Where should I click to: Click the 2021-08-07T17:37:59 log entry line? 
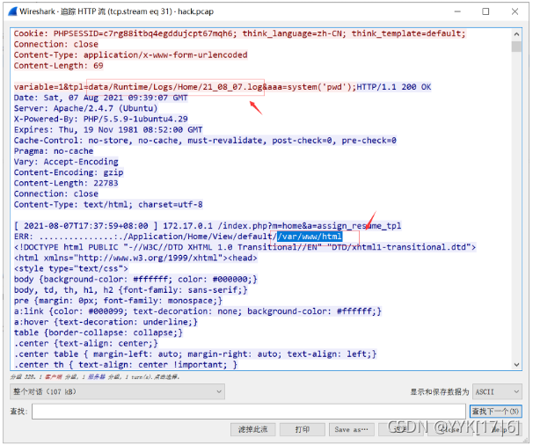(x=208, y=226)
